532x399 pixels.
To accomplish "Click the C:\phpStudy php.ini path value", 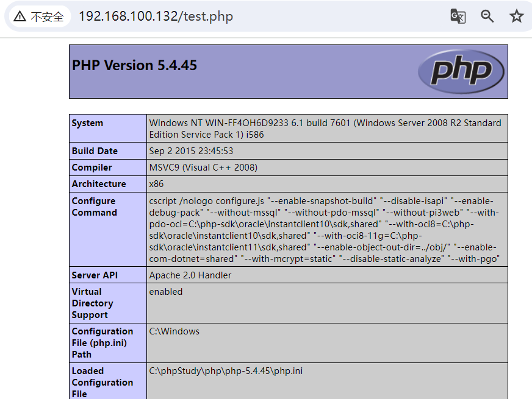I will point(226,371).
